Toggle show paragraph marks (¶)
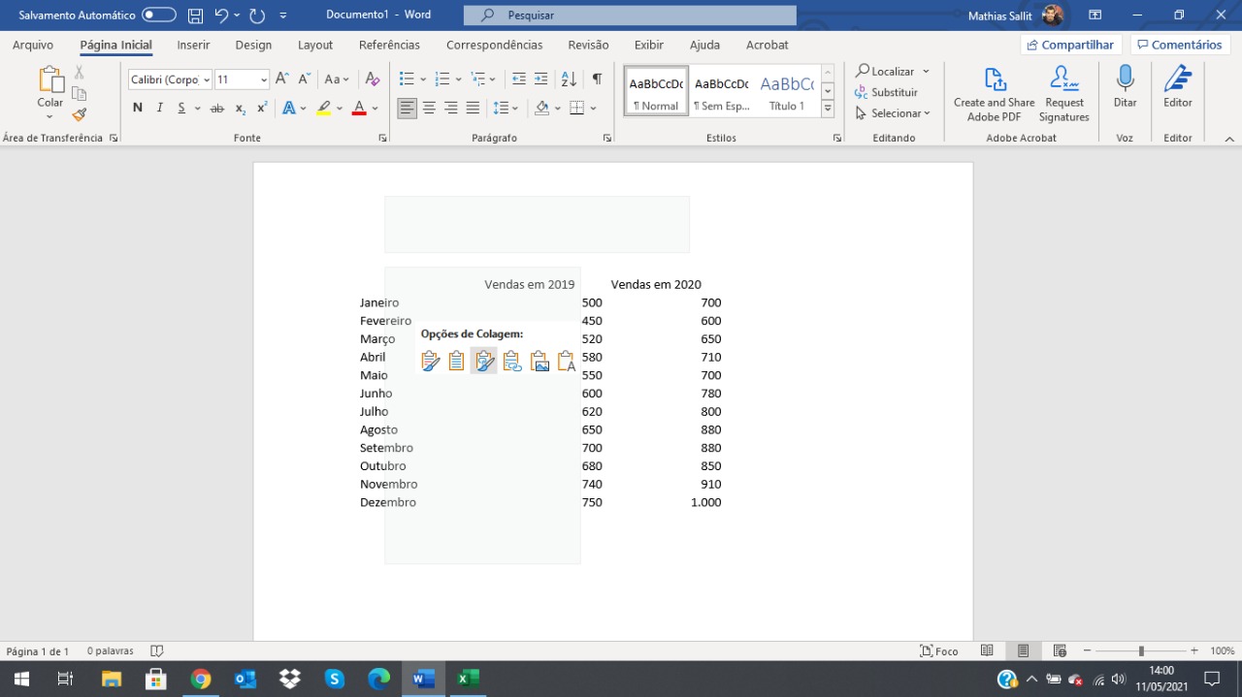Image resolution: width=1242 pixels, height=697 pixels. coord(597,79)
